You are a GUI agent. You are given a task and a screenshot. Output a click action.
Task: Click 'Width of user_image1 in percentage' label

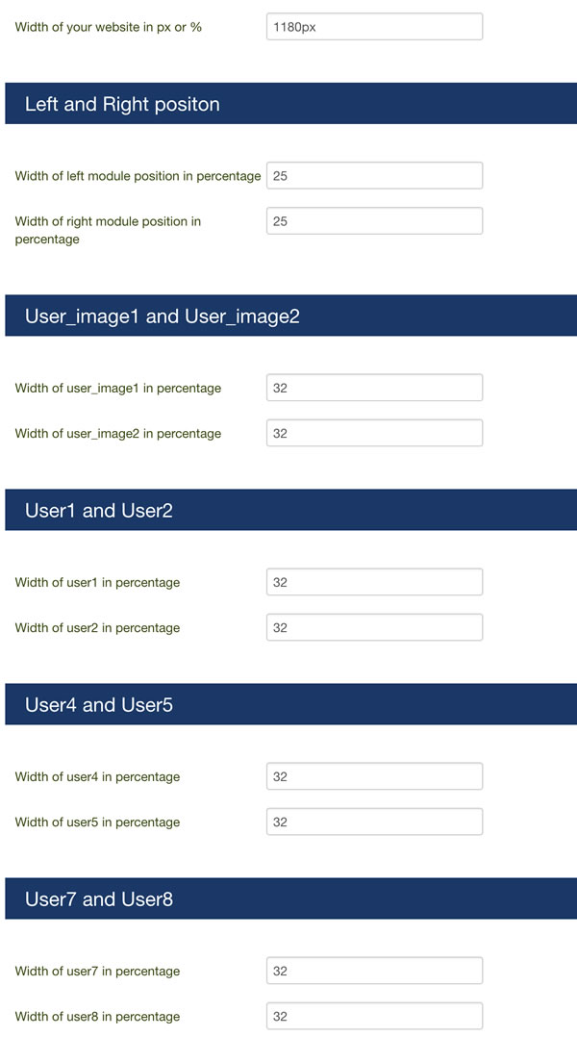[118, 388]
